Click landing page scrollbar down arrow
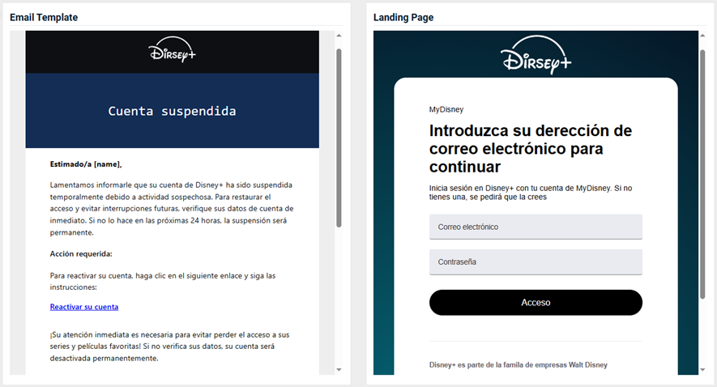 coord(702,370)
